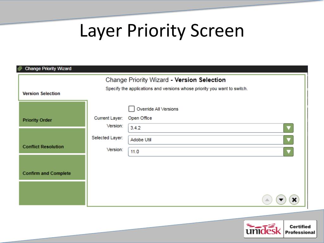This screenshot has width=324, height=243.
Task: Switch to Confirm and Complete step
Action: click(x=52, y=167)
